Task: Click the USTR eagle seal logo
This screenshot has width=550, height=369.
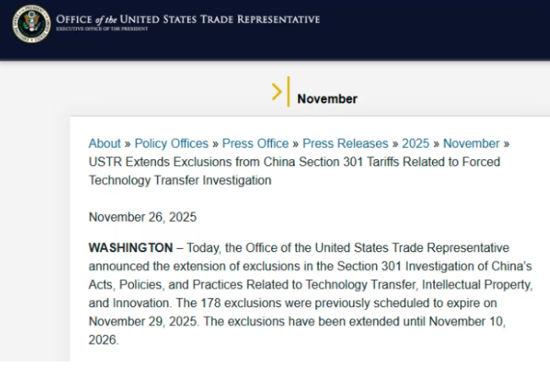Action: (32, 23)
